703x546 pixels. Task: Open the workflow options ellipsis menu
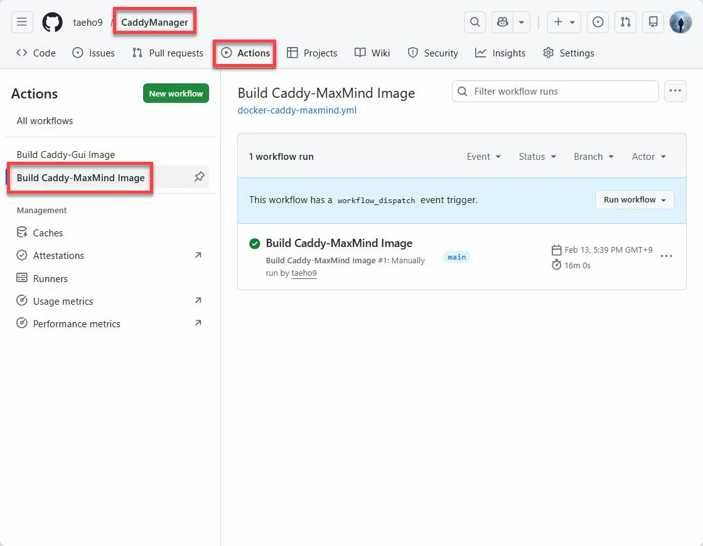[x=675, y=91]
